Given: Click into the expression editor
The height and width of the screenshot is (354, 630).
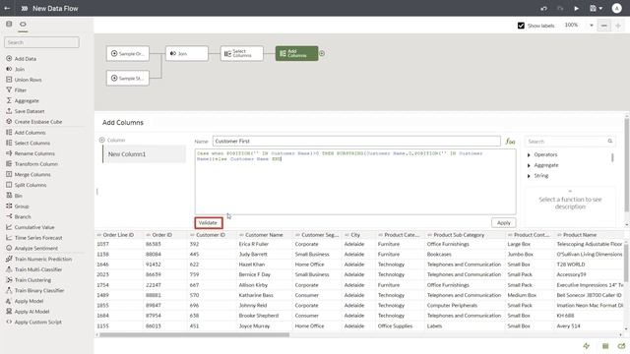Looking at the screenshot, I should point(355,181).
